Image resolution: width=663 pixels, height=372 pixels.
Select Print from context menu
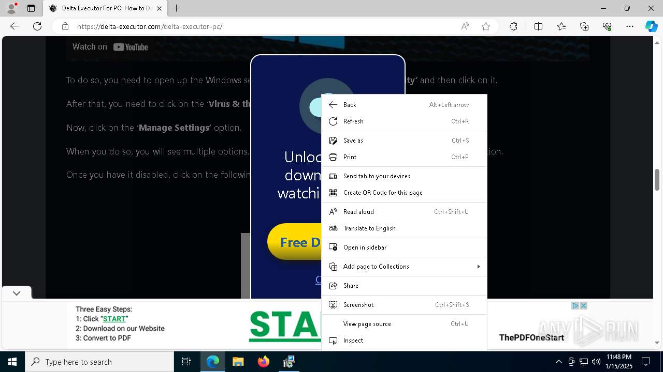404,157
